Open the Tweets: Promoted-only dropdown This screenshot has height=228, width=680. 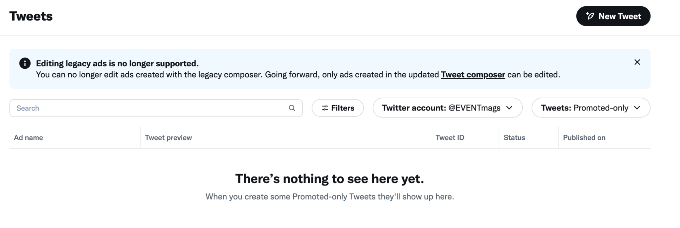(591, 108)
